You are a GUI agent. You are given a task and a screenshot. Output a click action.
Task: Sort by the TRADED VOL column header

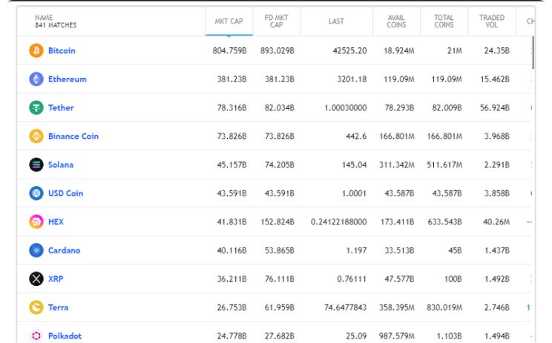[492, 21]
